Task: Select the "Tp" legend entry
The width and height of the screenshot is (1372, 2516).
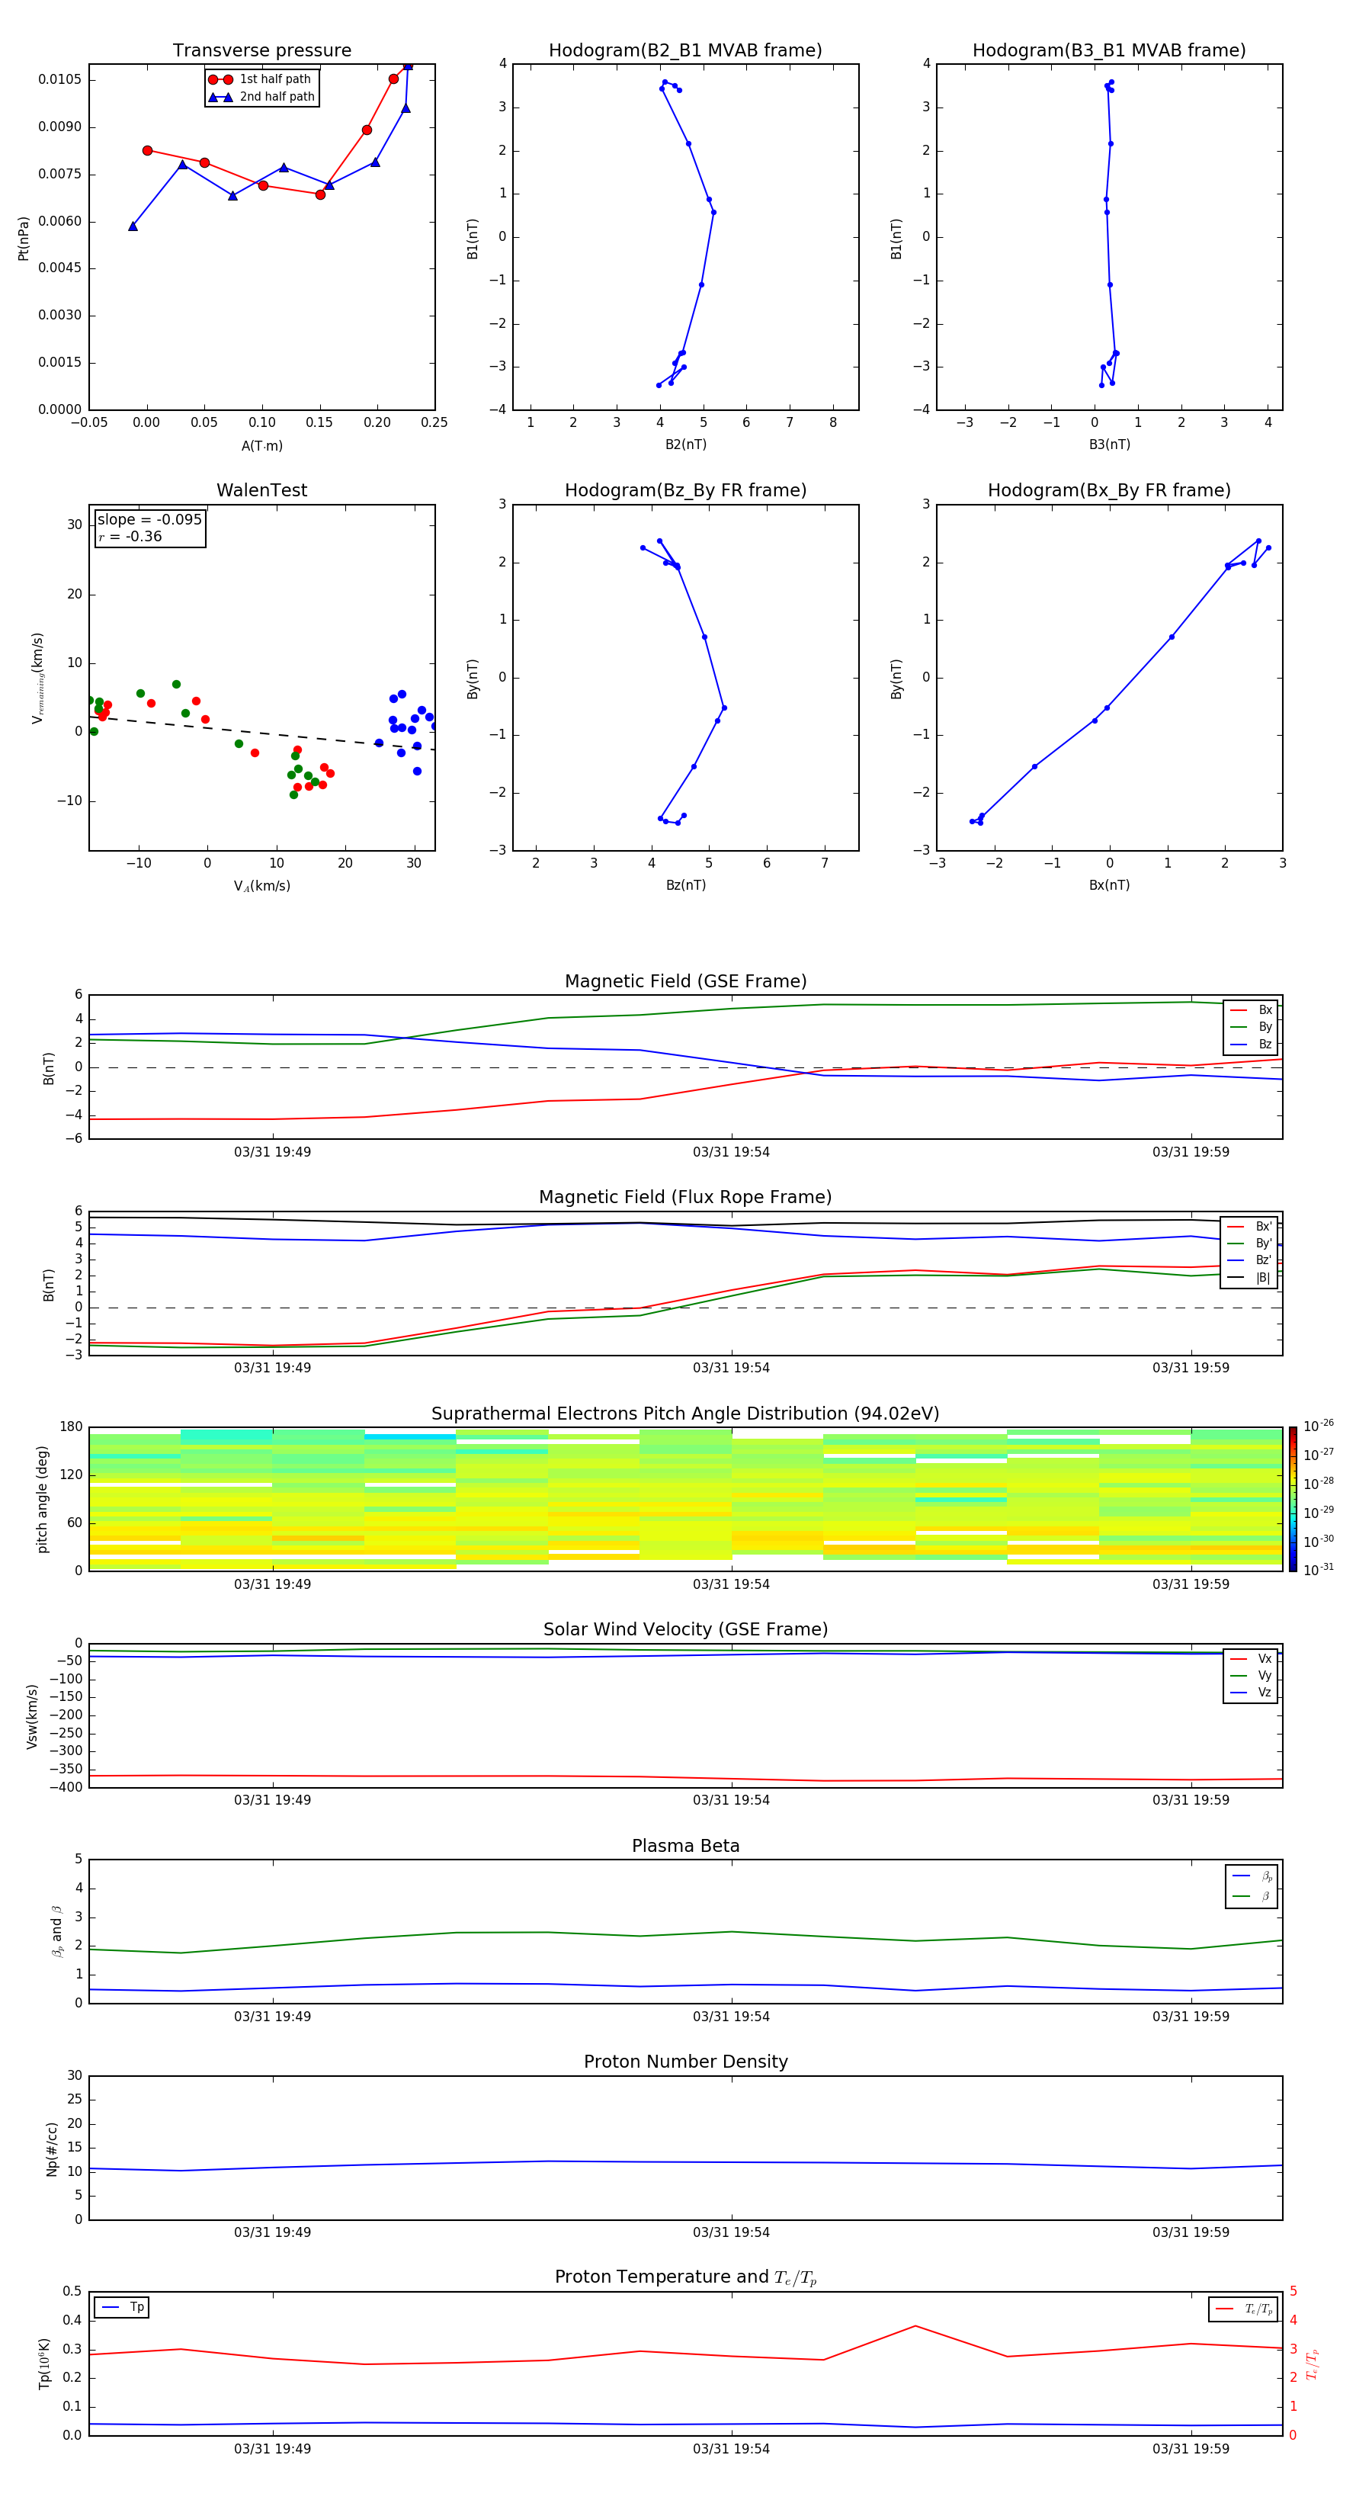Action: pos(123,2308)
